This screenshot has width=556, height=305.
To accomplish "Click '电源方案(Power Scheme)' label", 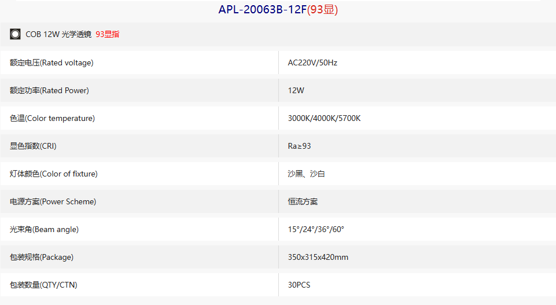I will pyautogui.click(x=53, y=201).
